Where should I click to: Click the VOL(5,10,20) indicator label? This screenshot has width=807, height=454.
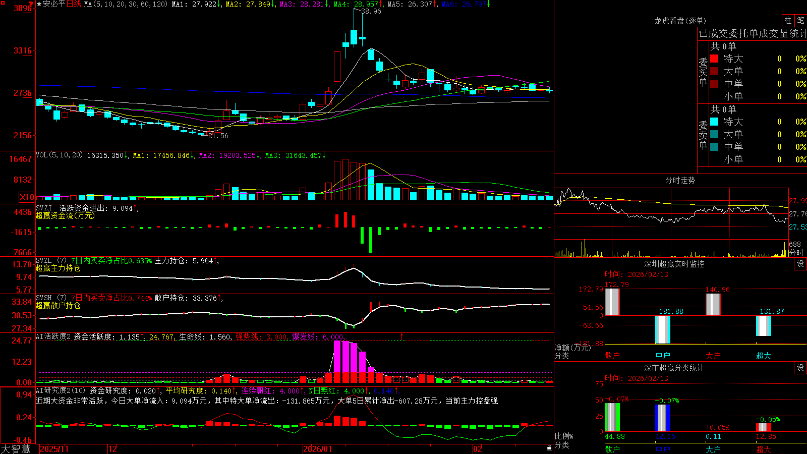59,155
